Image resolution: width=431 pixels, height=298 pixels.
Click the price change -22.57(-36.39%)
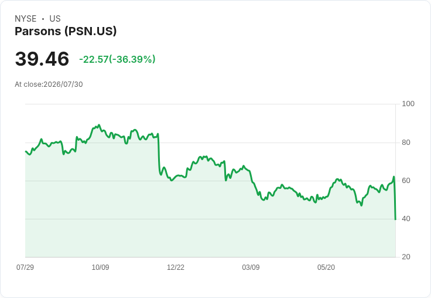(117, 59)
